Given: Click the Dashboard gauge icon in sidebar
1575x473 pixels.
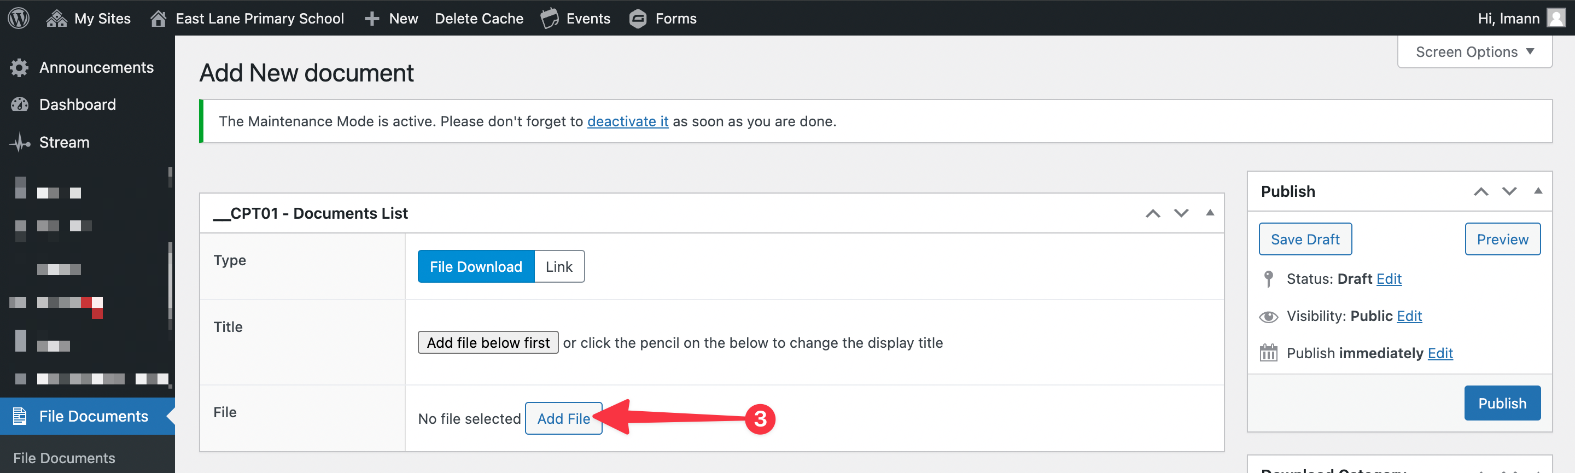Looking at the screenshot, I should [20, 104].
